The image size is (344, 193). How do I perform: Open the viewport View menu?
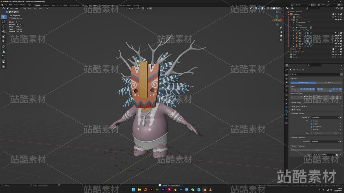[x=24, y=8]
